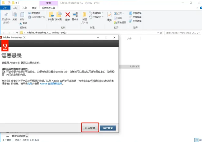
Task: Click the red Delete icon
Action: 68,15
